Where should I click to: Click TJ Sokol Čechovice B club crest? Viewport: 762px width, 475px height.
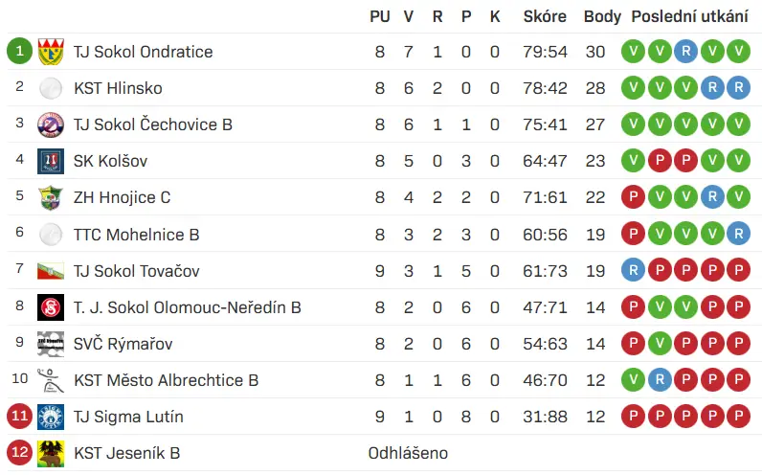[x=51, y=124]
